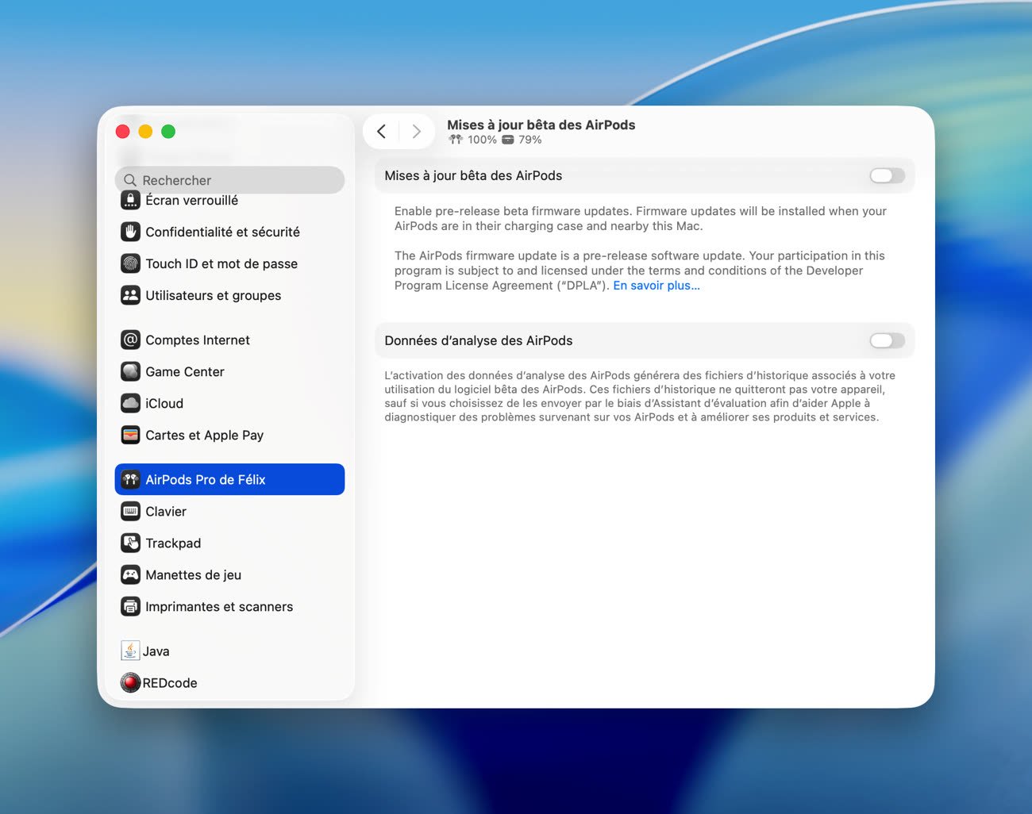The width and height of the screenshot is (1032, 814).
Task: Focus the Rechercher search field
Action: [229, 180]
